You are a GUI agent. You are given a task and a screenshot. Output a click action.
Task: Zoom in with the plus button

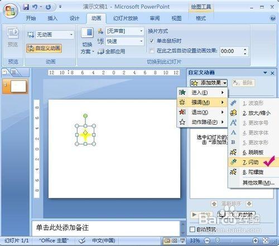click(x=256, y=241)
